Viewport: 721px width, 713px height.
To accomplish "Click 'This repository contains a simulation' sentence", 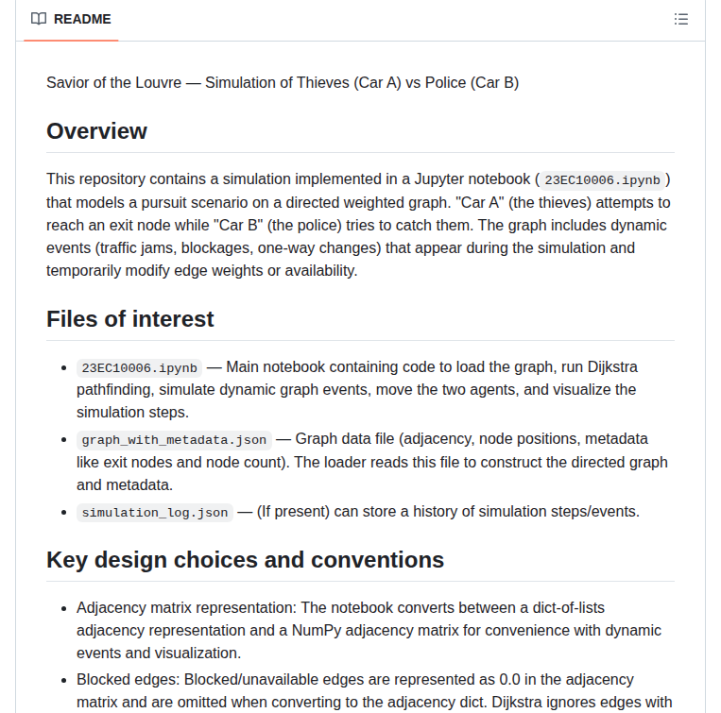I will point(172,178).
